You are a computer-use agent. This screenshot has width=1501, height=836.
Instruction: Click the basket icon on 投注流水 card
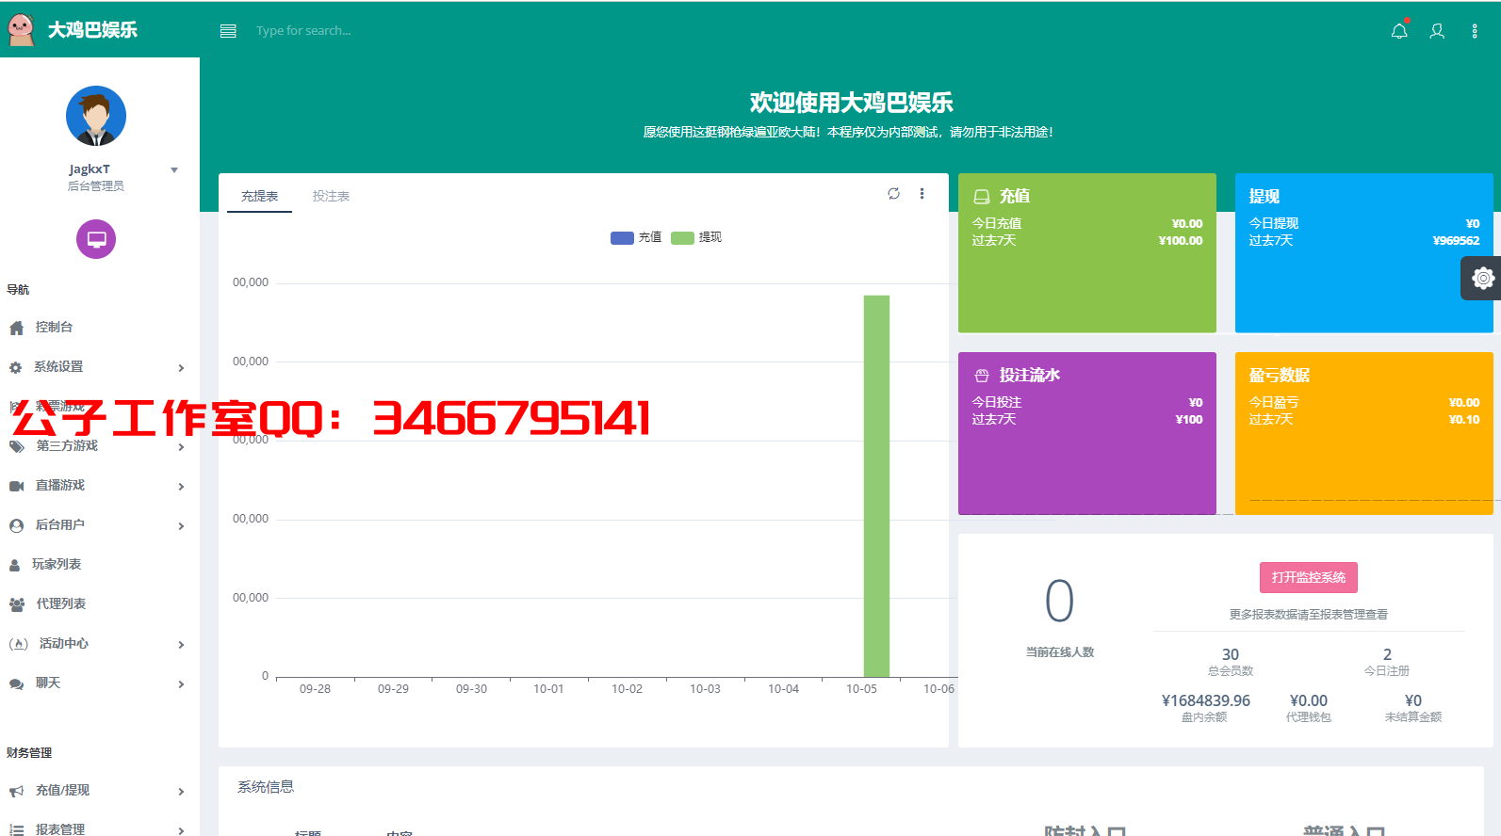(981, 376)
